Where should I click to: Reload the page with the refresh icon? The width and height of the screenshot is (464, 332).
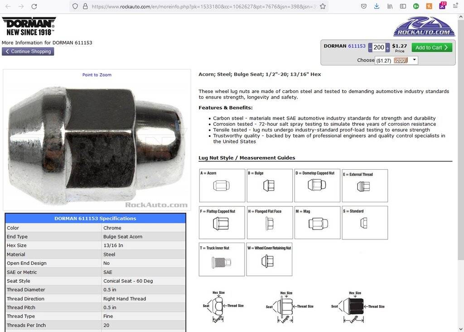click(x=34, y=6)
